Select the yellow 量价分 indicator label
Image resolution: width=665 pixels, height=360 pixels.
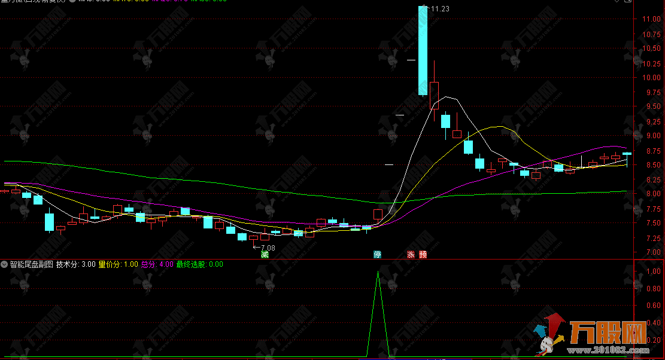118,264
